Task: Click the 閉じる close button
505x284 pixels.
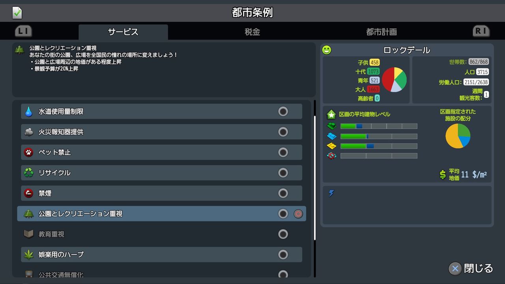Action: click(x=471, y=269)
